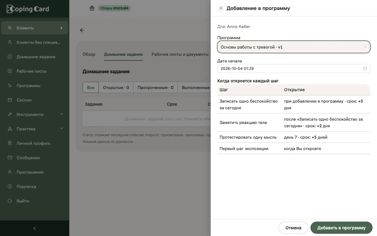Click the Домашние задания sidebar icon
377x236 pixels.
coord(10,57)
